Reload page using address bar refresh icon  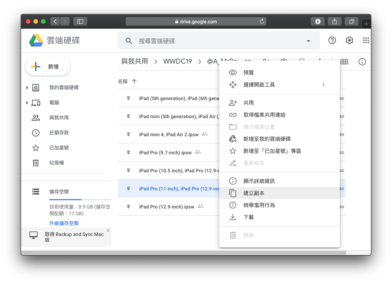tap(262, 21)
